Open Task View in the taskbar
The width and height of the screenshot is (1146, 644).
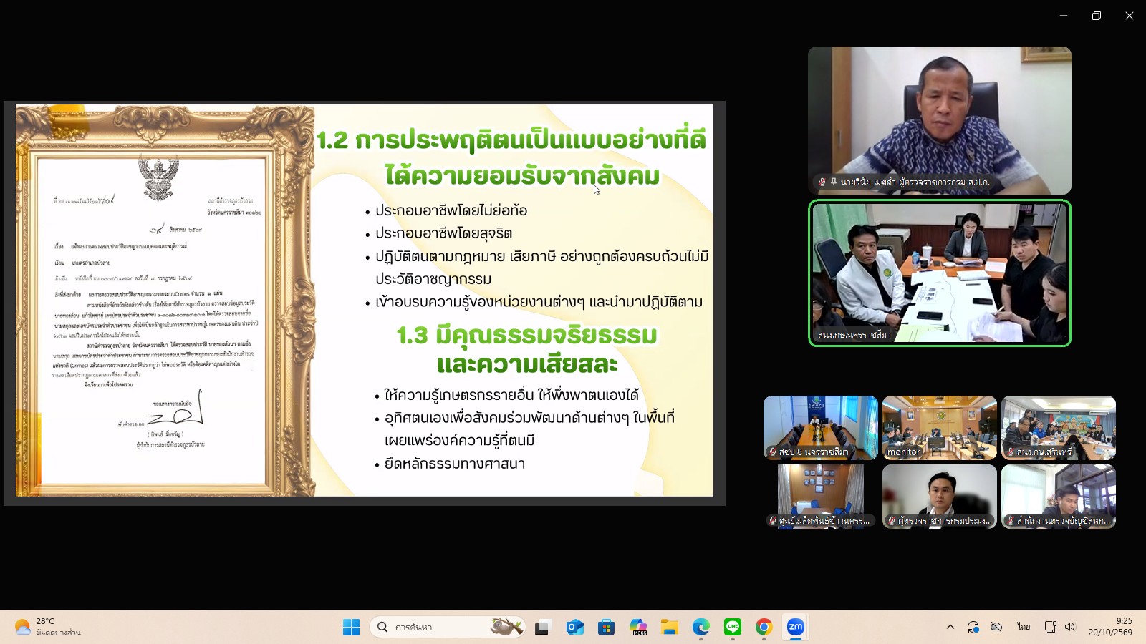542,628
